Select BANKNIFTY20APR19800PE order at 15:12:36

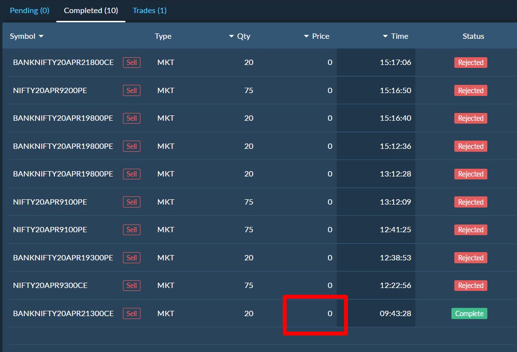click(63, 146)
